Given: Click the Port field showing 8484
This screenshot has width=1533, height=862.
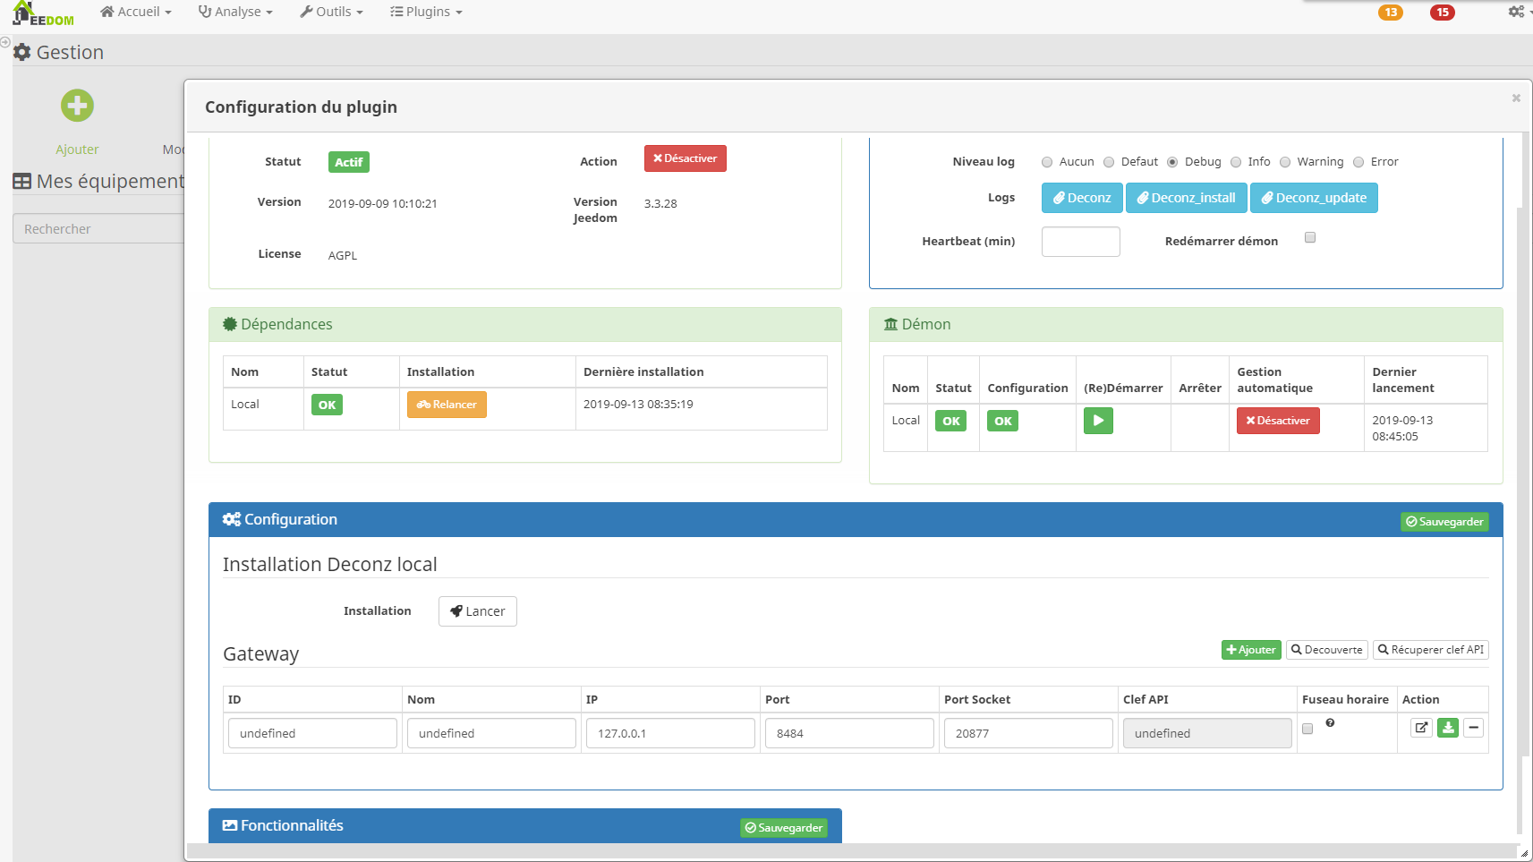Looking at the screenshot, I should [x=849, y=733].
